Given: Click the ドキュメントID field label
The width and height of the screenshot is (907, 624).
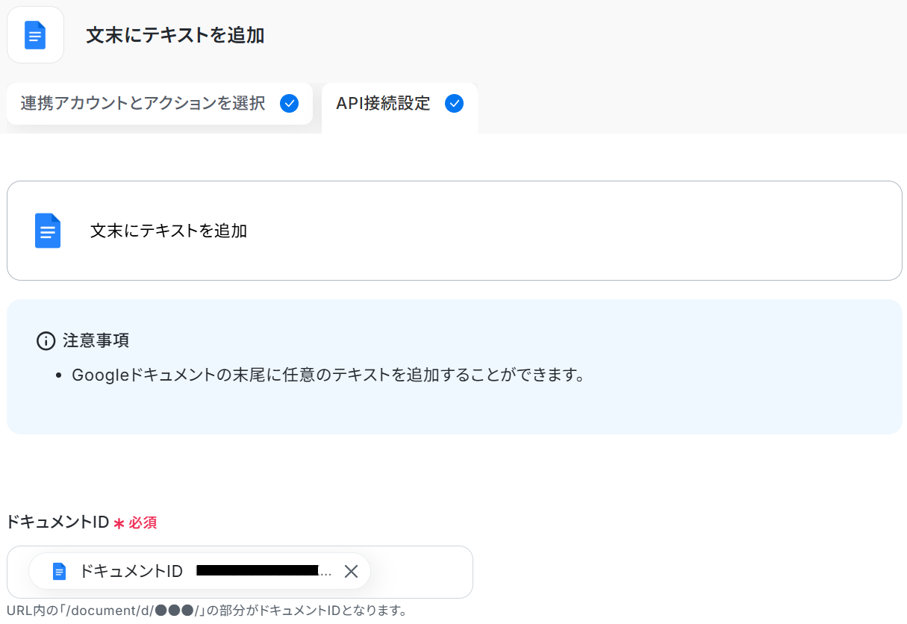Looking at the screenshot, I should [x=57, y=522].
